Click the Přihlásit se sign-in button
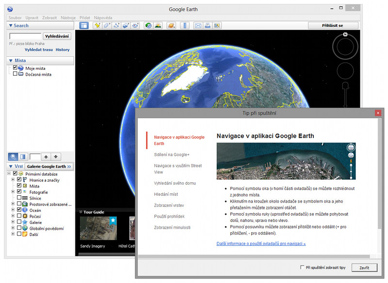The height and width of the screenshot is (283, 388). tap(333, 26)
